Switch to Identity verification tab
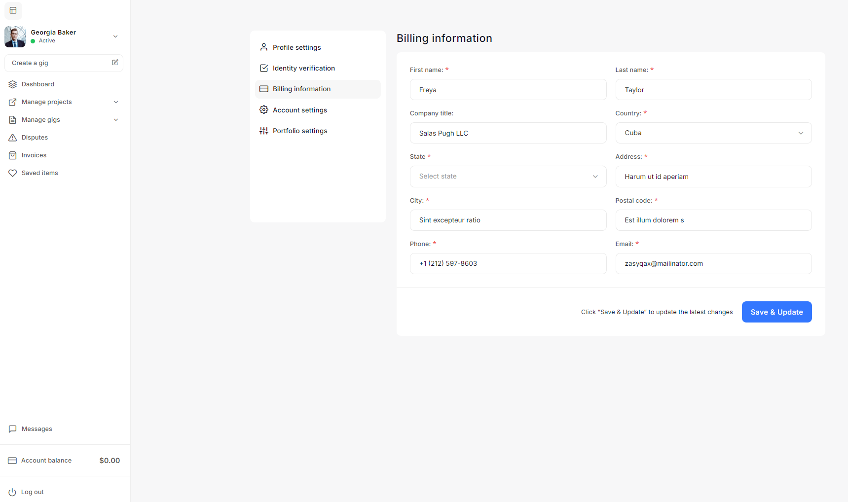848x502 pixels. (x=303, y=68)
